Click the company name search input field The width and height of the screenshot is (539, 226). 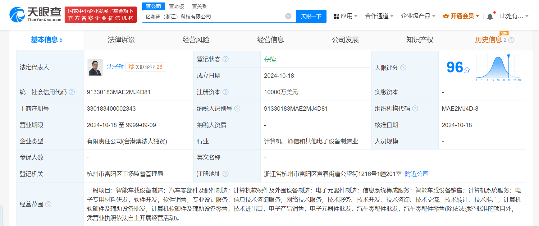[214, 16]
